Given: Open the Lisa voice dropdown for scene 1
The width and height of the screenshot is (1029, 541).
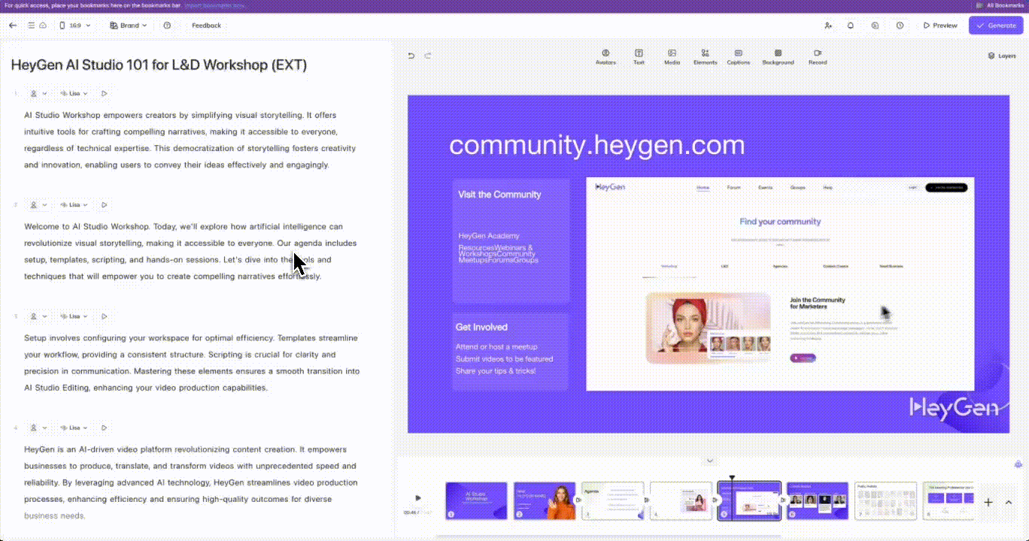Looking at the screenshot, I should (x=74, y=93).
